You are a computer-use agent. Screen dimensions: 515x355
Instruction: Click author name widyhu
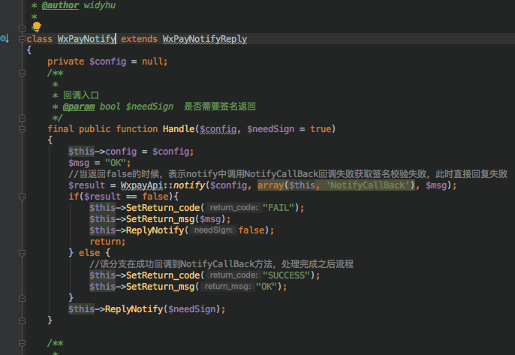(100, 5)
